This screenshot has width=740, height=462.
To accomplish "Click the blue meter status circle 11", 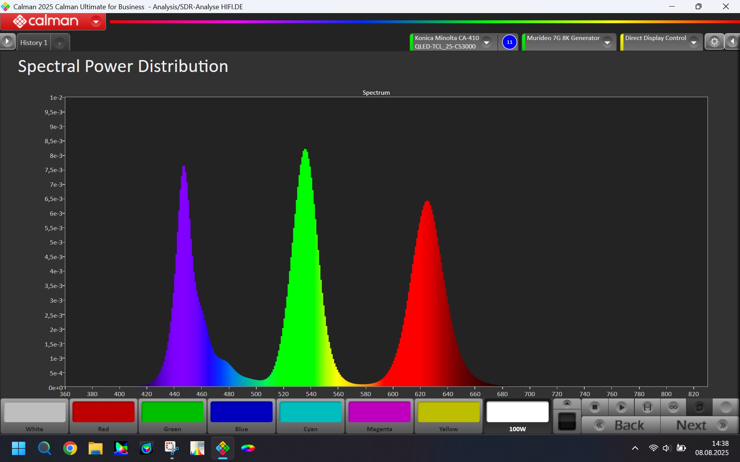I will (x=510, y=42).
